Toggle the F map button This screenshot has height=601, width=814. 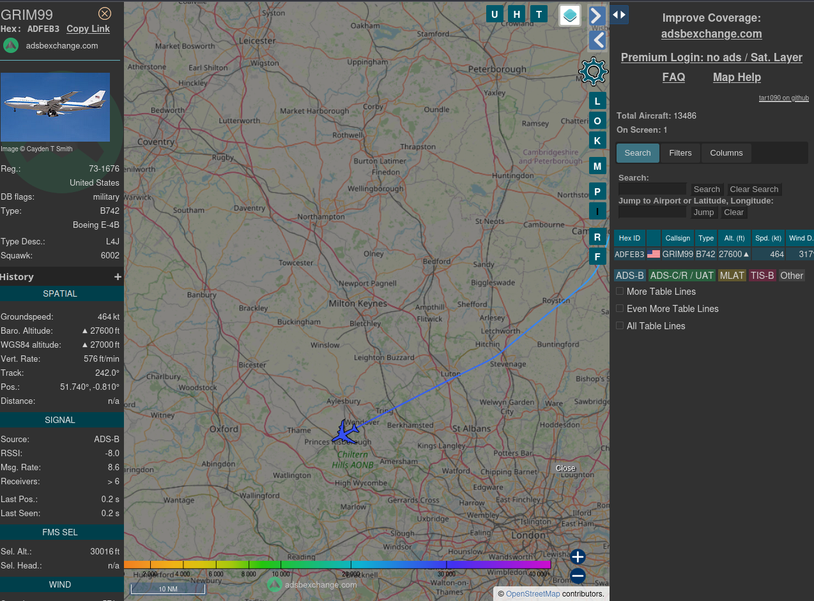pos(597,257)
